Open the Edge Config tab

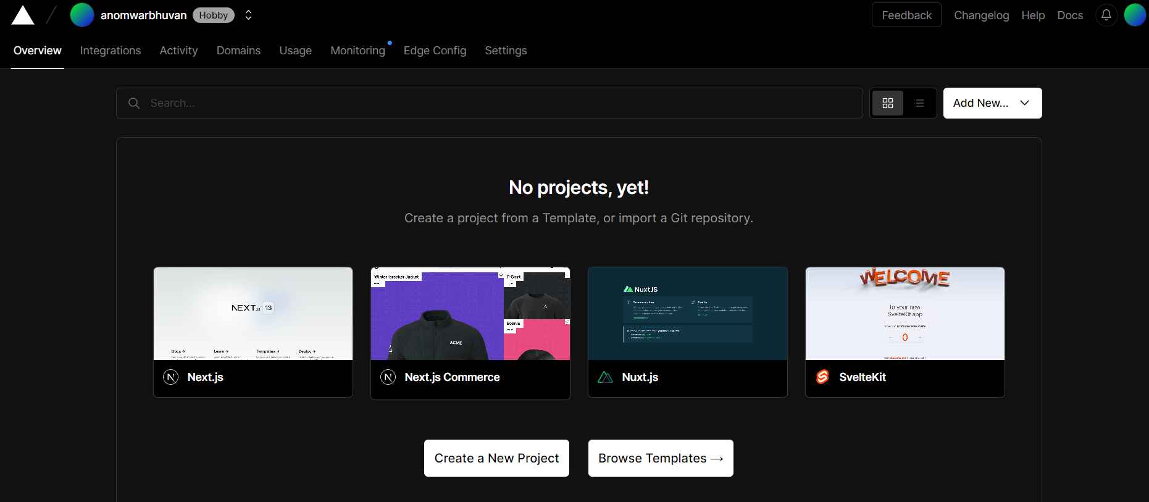(x=435, y=51)
